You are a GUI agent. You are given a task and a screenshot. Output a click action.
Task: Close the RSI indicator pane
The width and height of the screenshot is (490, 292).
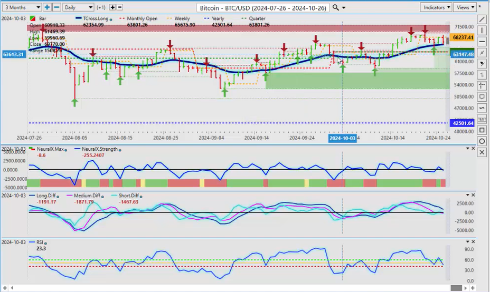point(473,242)
